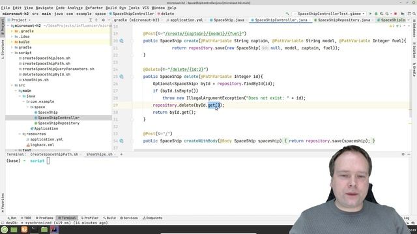417x234 pixels.
Task: Toggle the Structure side panel
Action: (x=3, y=49)
